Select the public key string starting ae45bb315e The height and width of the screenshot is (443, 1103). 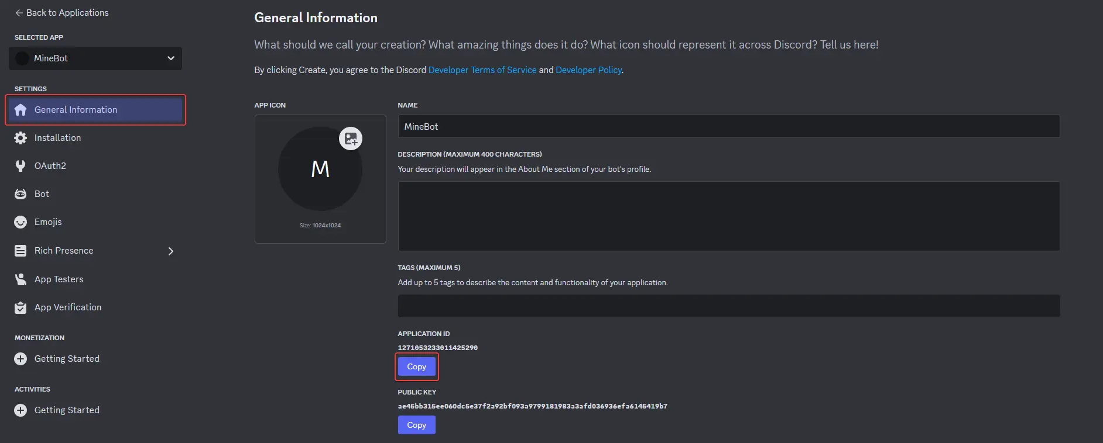pyautogui.click(x=533, y=406)
